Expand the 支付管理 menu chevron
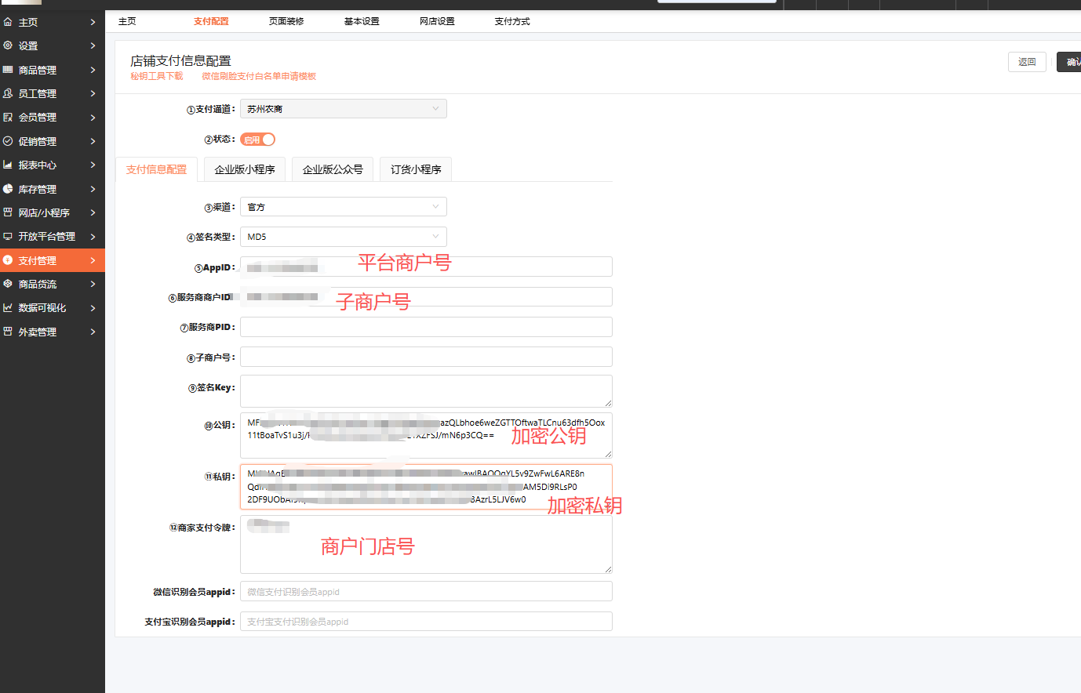Viewport: 1081px width, 693px height. pyautogui.click(x=93, y=260)
